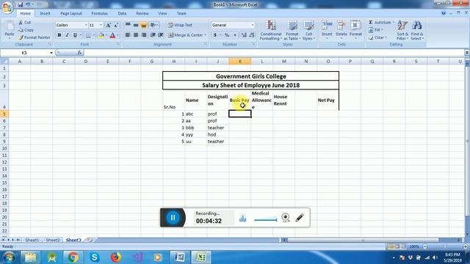Image resolution: width=470 pixels, height=264 pixels.
Task: Toggle Italic formatting
Action: (x=67, y=35)
